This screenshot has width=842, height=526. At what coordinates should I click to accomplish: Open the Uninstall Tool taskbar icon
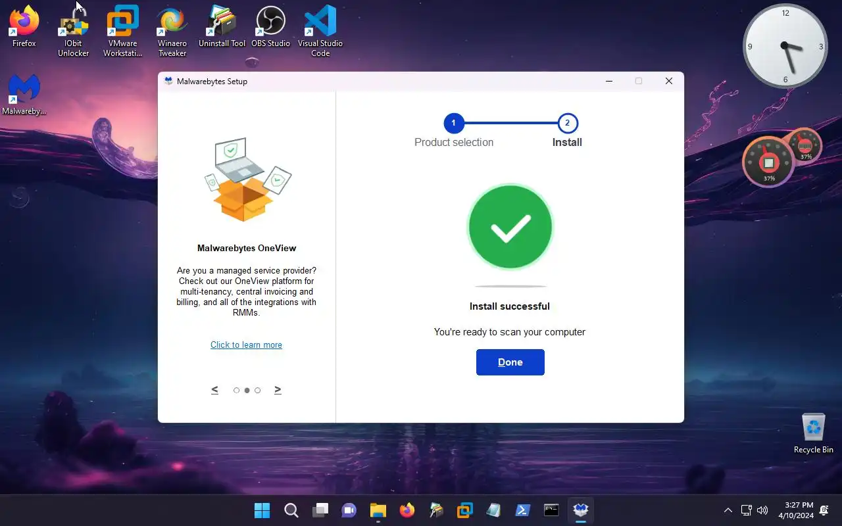tap(436, 510)
